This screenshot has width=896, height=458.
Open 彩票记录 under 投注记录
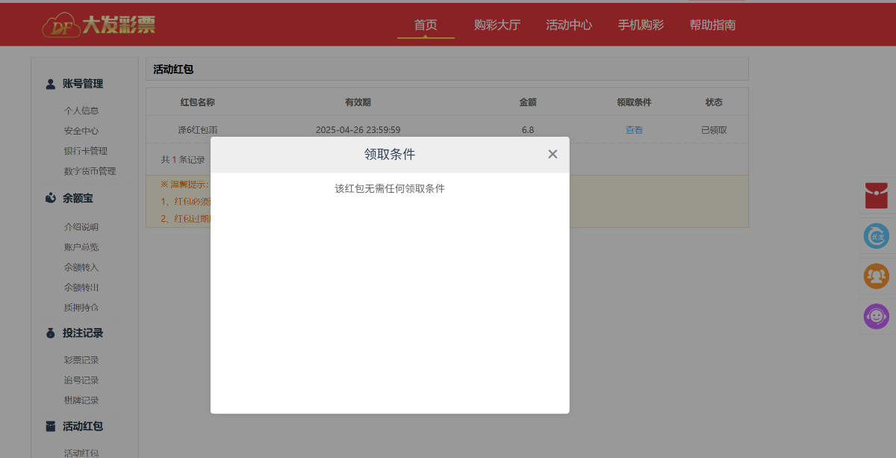[x=81, y=360]
